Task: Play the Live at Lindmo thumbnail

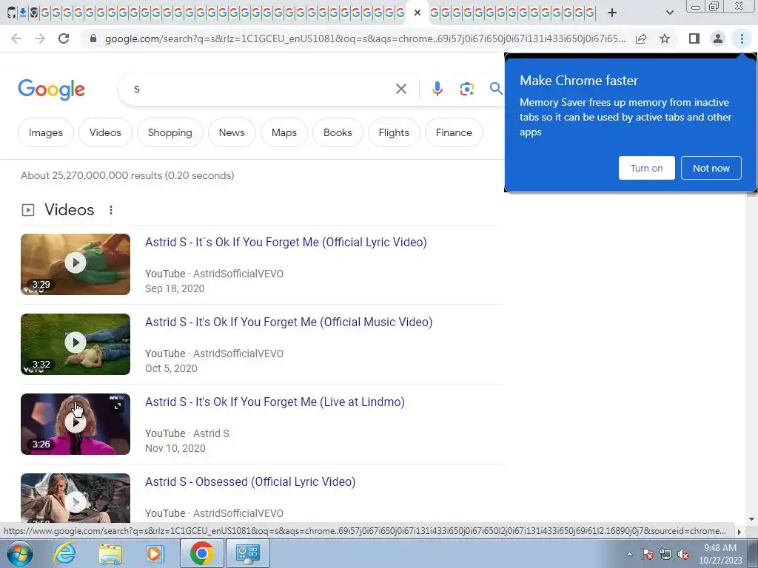Action: tap(76, 424)
